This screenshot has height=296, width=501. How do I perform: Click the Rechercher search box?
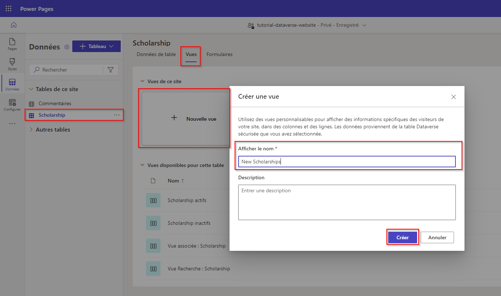tap(74, 70)
